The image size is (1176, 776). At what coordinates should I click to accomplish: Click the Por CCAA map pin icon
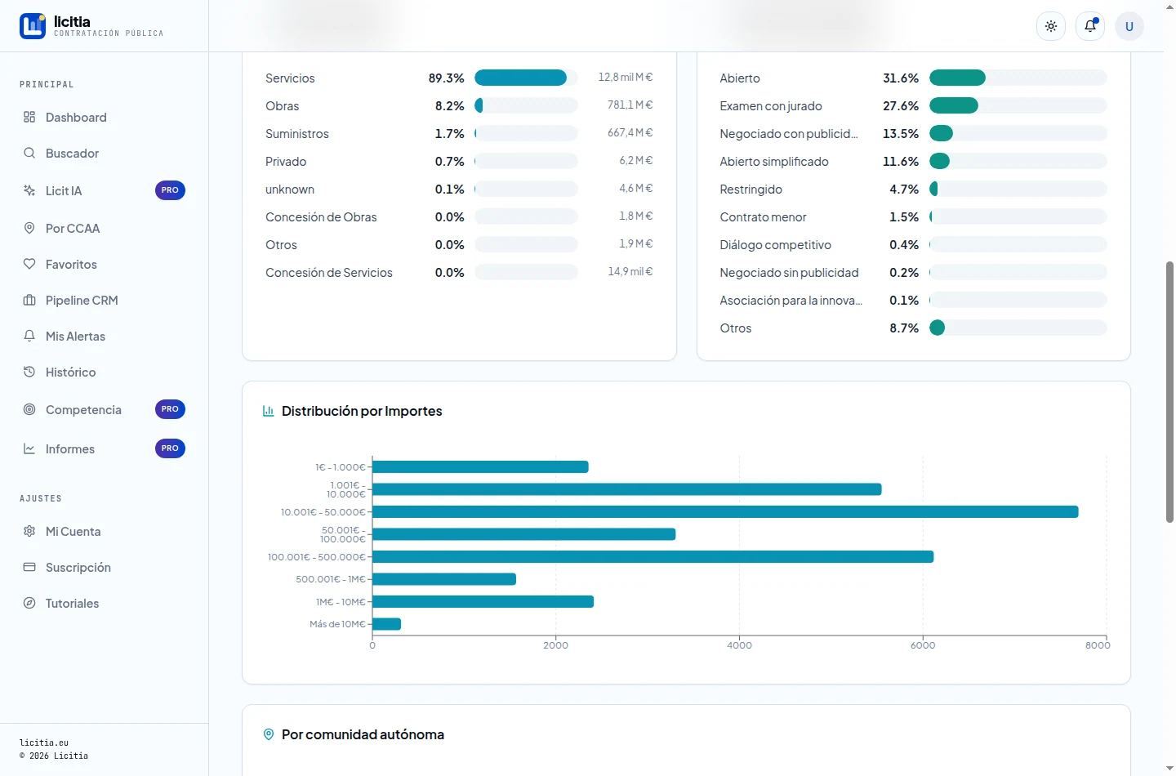pyautogui.click(x=29, y=228)
